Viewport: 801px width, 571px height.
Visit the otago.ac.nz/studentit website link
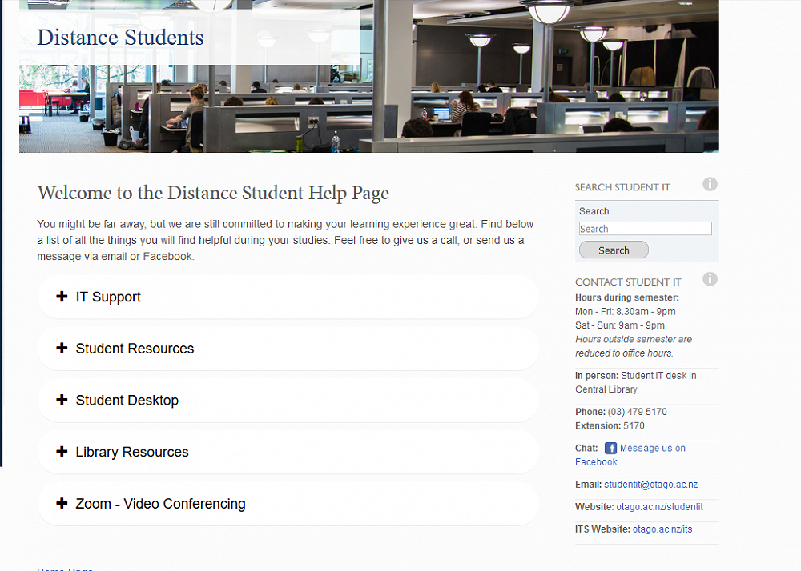click(659, 507)
